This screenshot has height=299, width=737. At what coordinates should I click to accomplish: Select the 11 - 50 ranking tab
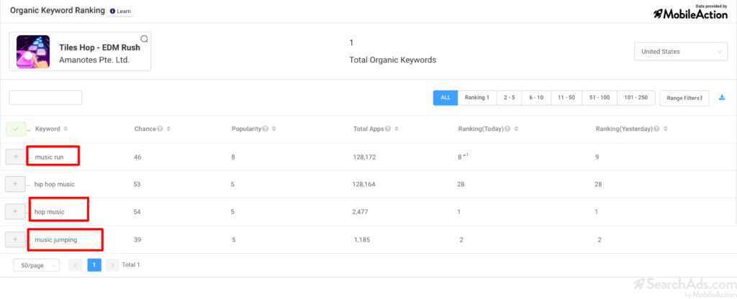click(x=566, y=98)
